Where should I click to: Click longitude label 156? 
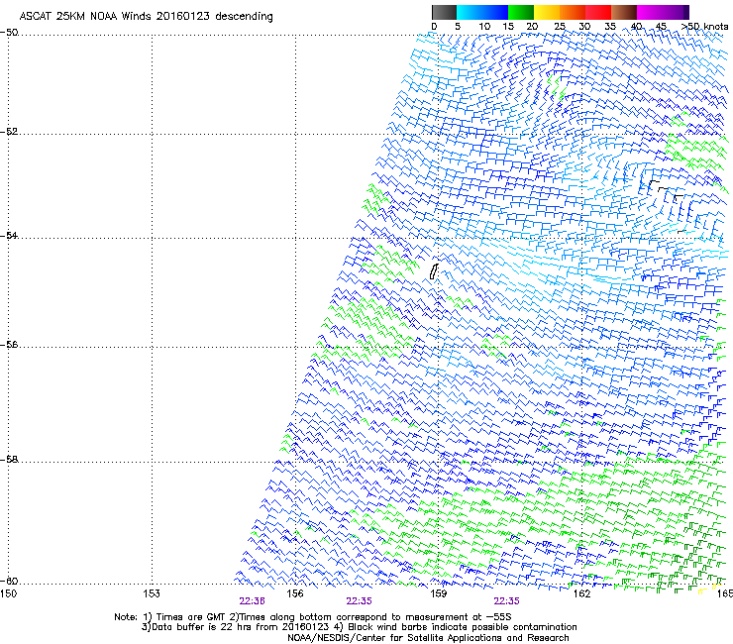[x=295, y=593]
